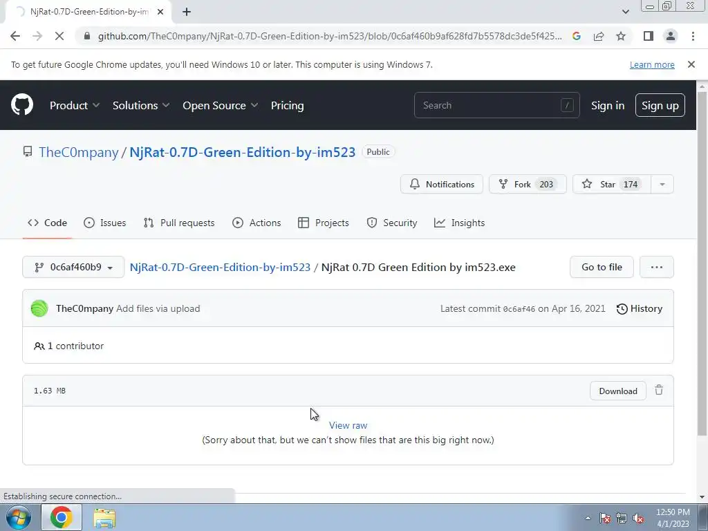Show hidden tray icons arrow
The image size is (708, 531).
click(x=588, y=518)
